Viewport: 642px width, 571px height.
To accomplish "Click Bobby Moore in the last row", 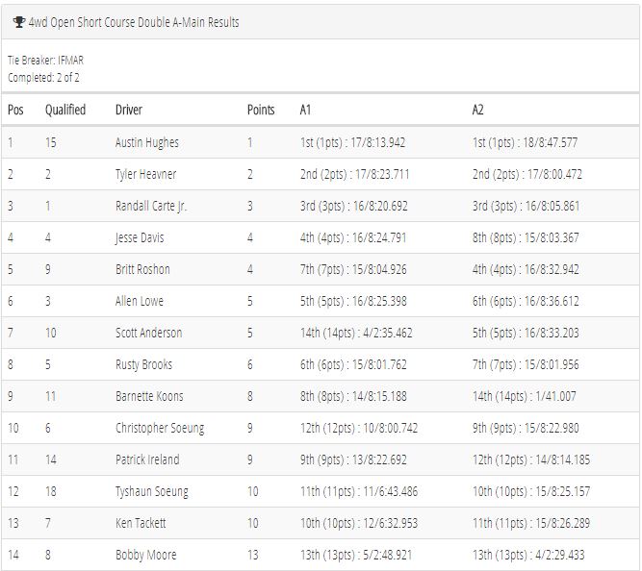I will coord(145,555).
